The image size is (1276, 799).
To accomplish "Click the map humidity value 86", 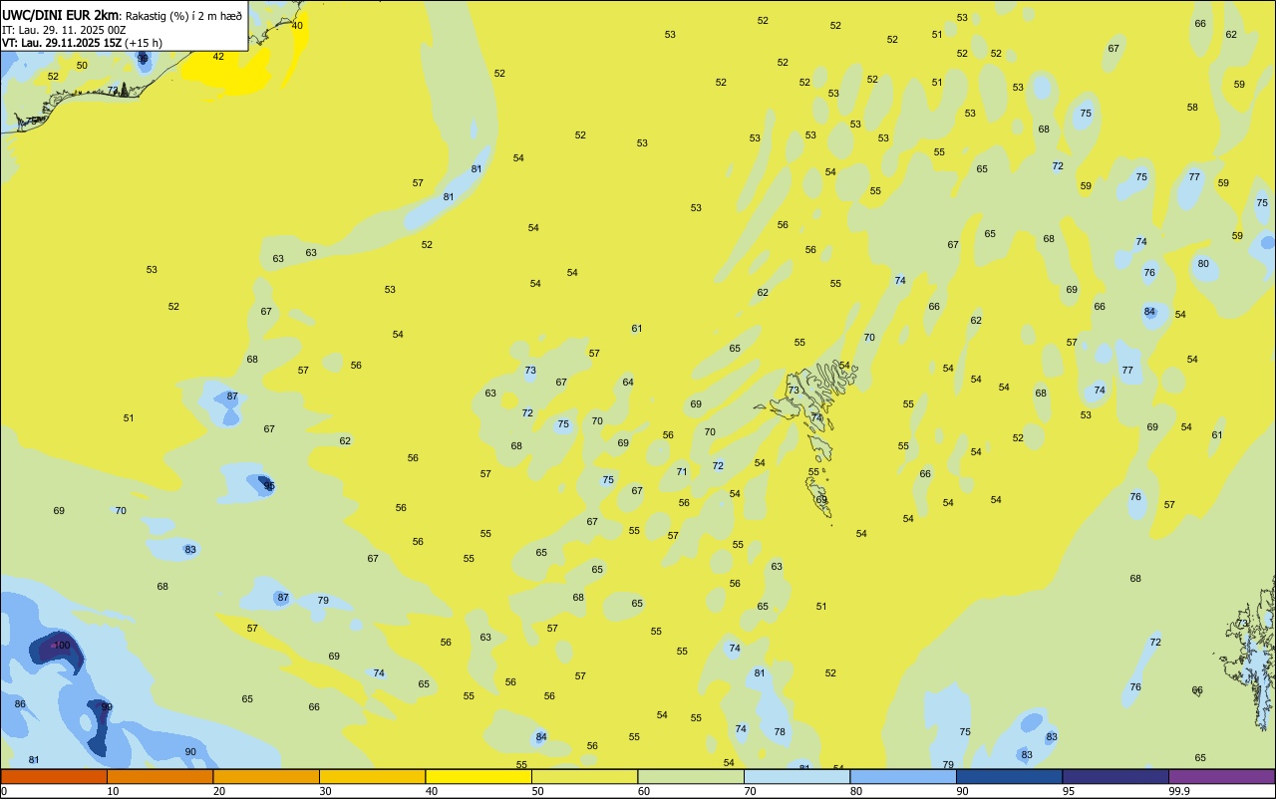I will pyautogui.click(x=20, y=704).
